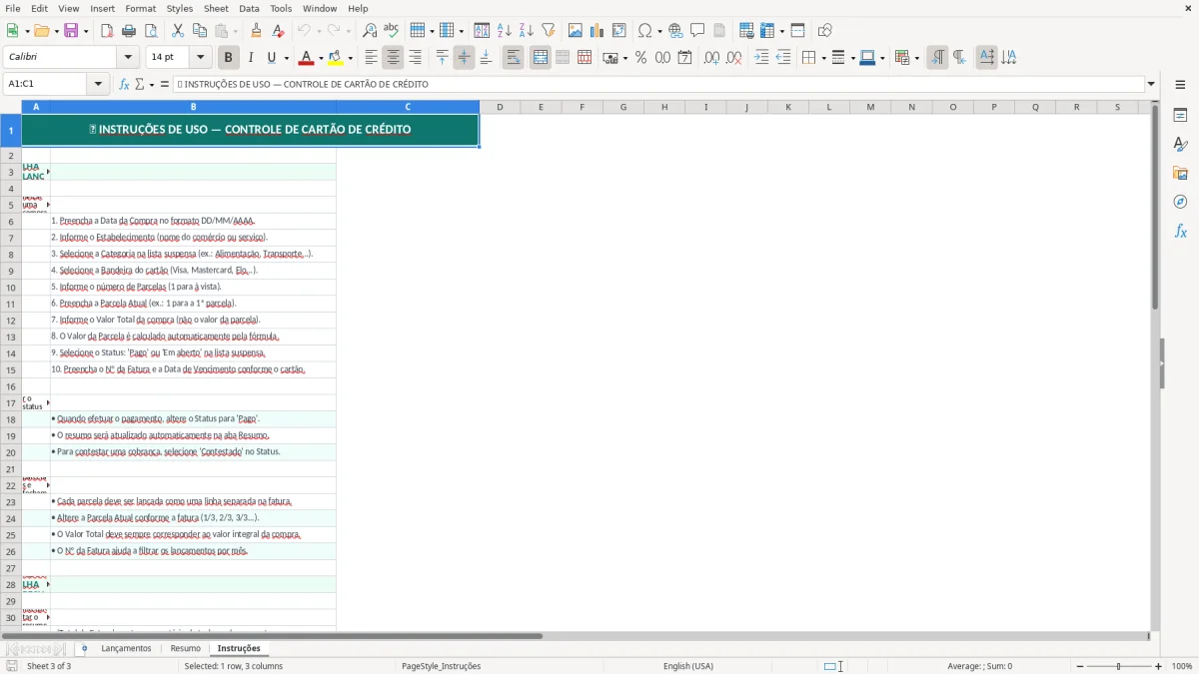Screen dimensions: 1199x674
Task: Open sidebar Properties deck
Action: tap(1180, 116)
